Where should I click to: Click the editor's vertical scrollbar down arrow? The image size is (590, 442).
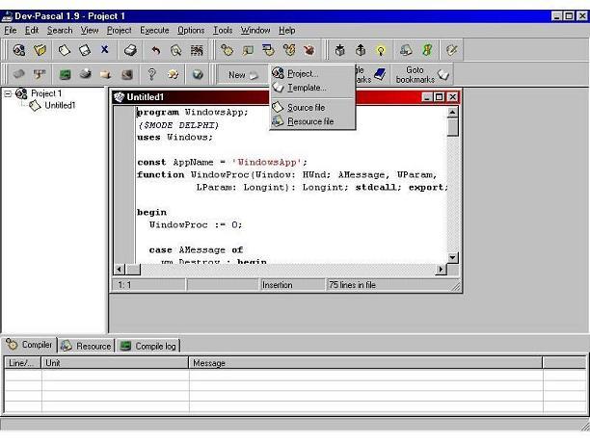(x=453, y=257)
